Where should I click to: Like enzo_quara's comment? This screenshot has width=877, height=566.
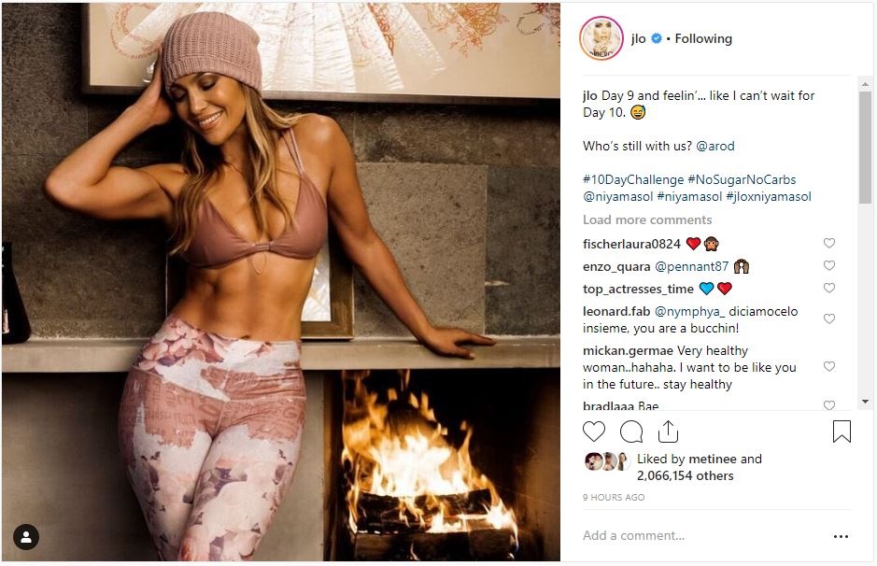pos(828,265)
